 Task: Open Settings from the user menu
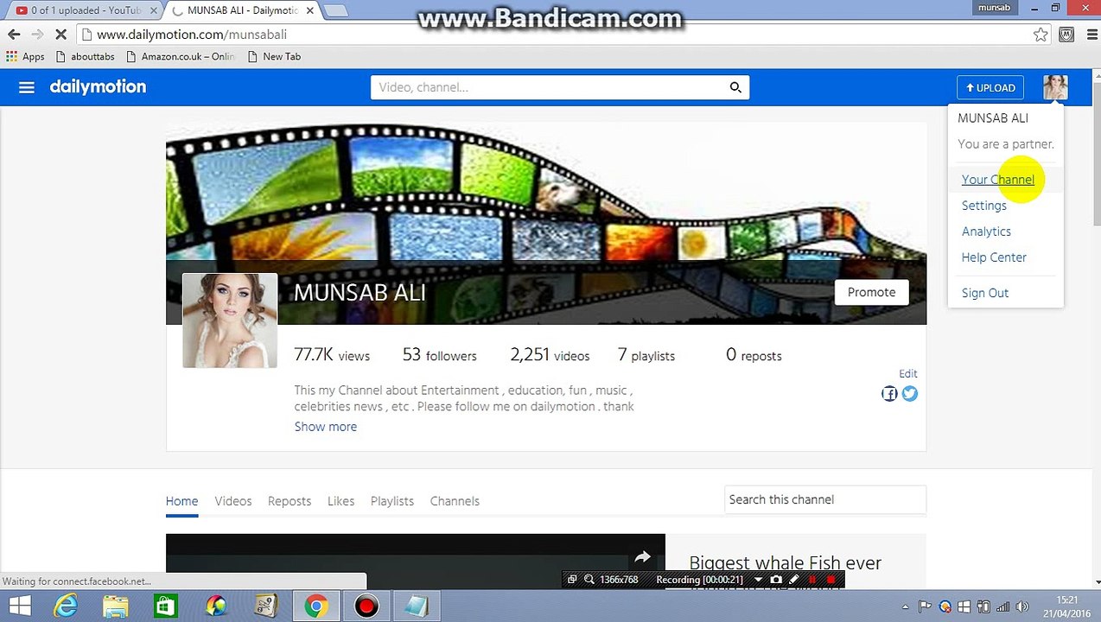coord(984,206)
